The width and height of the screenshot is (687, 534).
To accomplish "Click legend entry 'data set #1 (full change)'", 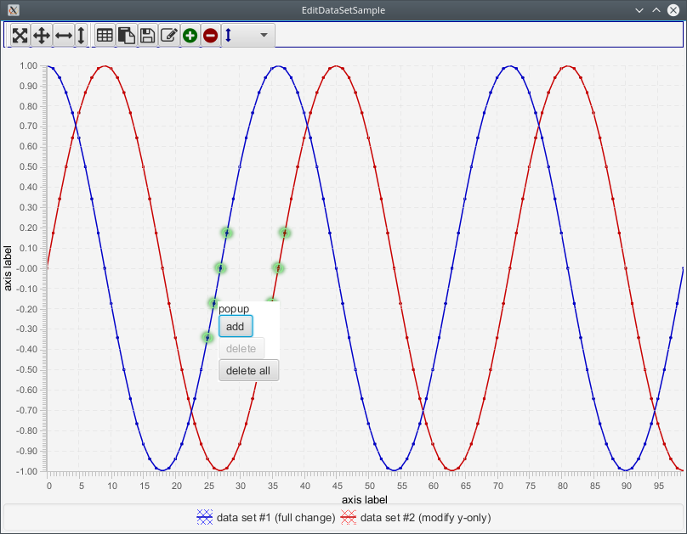I will (x=266, y=517).
